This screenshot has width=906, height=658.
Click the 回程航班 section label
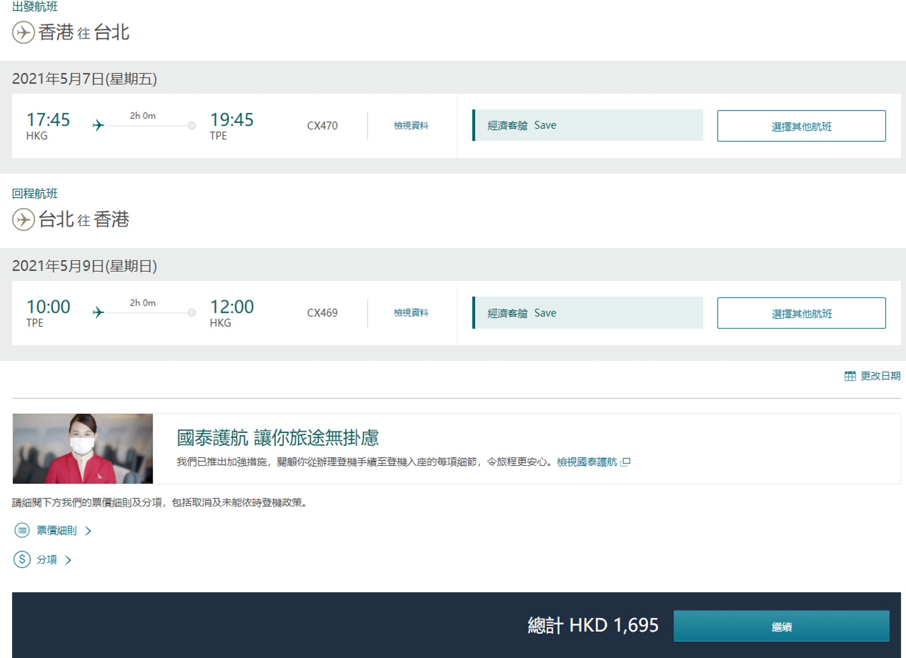[x=35, y=193]
